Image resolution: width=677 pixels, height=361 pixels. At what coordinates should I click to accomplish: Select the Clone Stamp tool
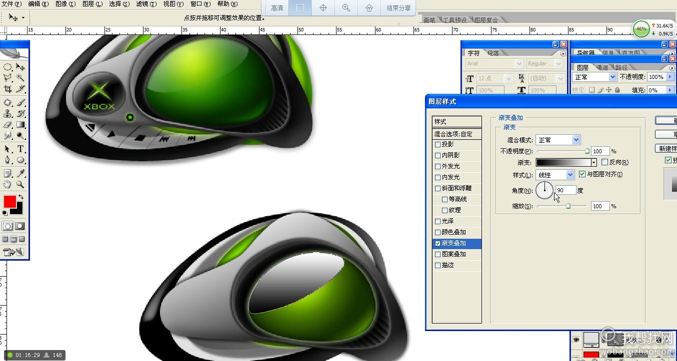[7, 113]
